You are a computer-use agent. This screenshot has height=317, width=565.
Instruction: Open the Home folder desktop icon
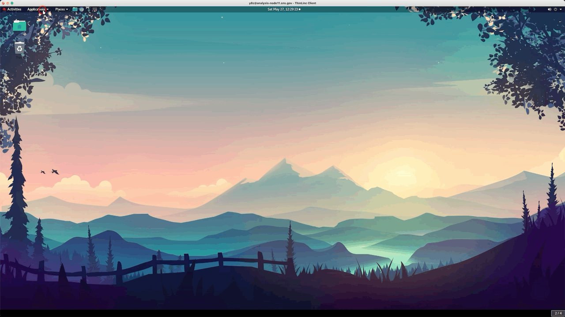tap(19, 26)
